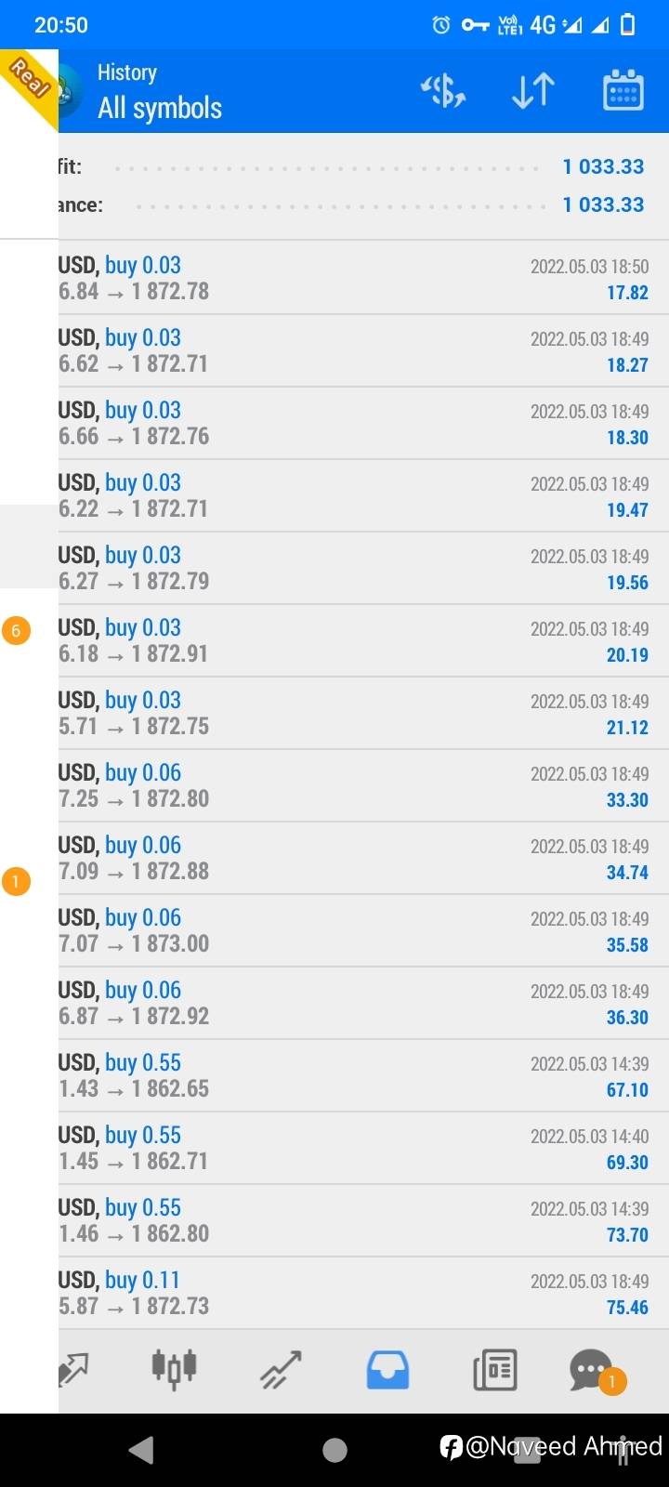Screen dimensions: 669x1487
Task: Tap the Quotes tab icon at bottom left
Action: [x=72, y=1369]
